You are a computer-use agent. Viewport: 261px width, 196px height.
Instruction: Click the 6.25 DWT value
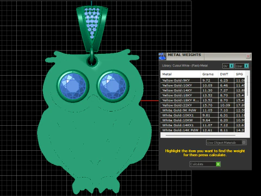224,81
